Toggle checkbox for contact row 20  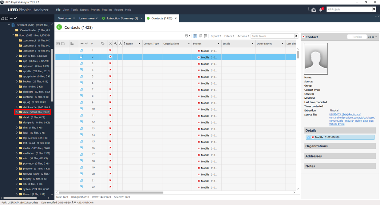click(x=81, y=174)
